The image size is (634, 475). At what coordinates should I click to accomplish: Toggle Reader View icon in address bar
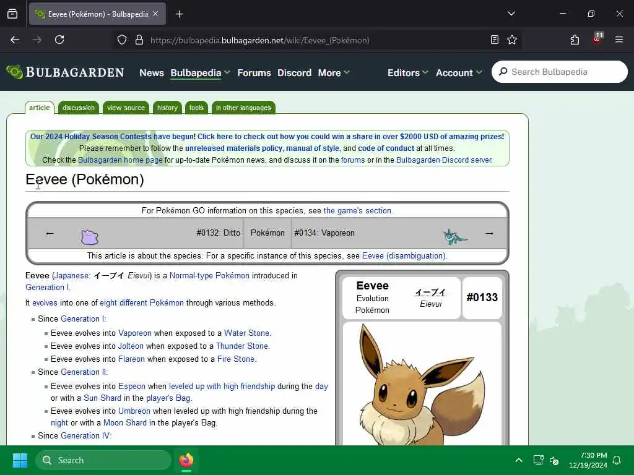tap(495, 40)
